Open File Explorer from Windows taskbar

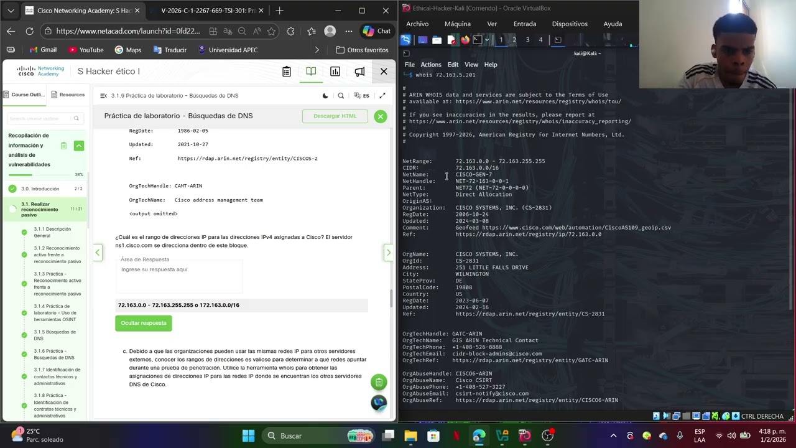[x=410, y=436]
